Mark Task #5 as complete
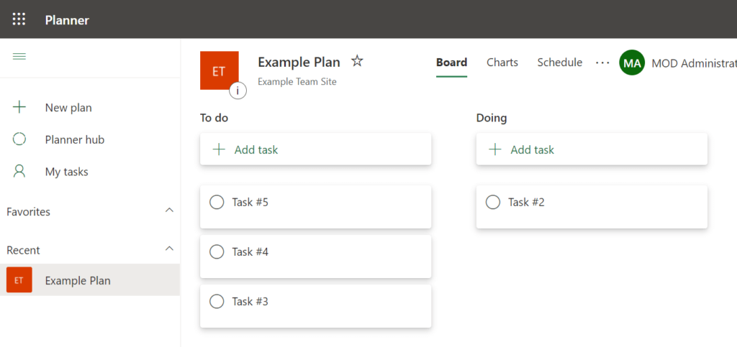 [217, 202]
